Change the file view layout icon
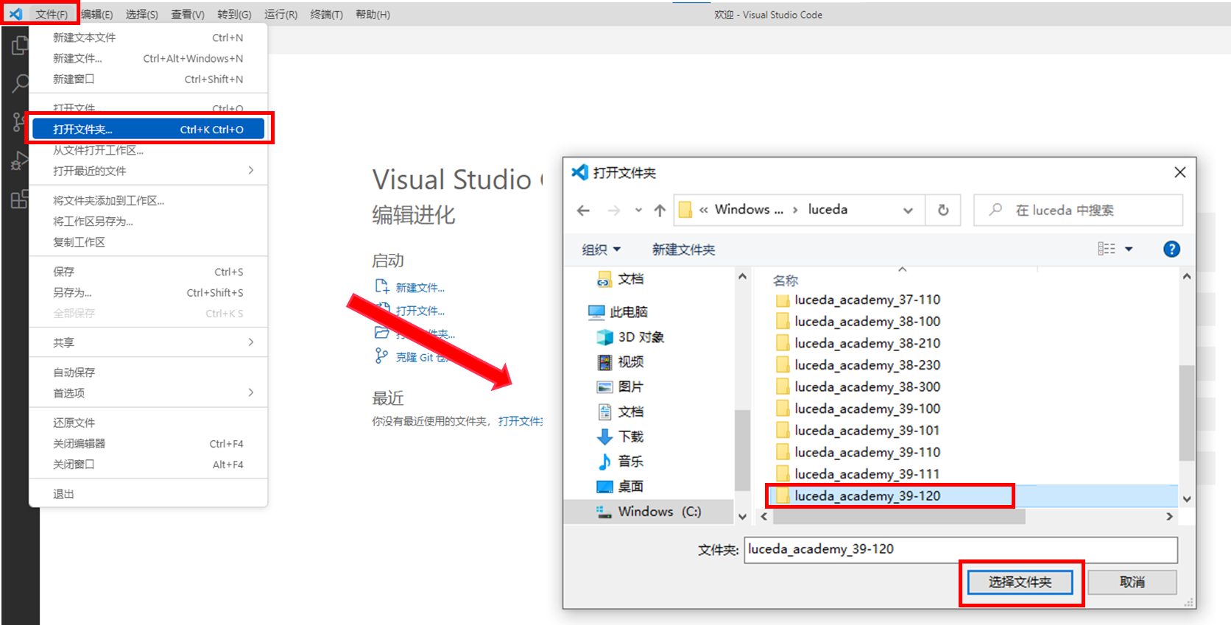Screen dimensions: 1231x625 [1107, 249]
